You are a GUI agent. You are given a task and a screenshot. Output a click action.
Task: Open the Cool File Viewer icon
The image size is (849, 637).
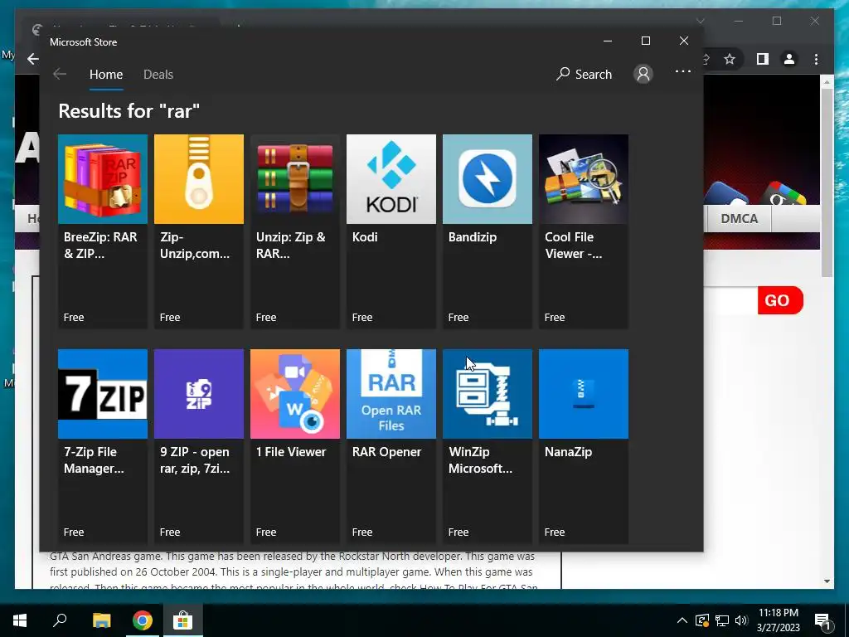click(x=584, y=179)
